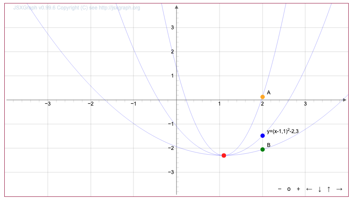Click the x-axis arrowhead at right end
353x199 pixels.
pos(344,100)
